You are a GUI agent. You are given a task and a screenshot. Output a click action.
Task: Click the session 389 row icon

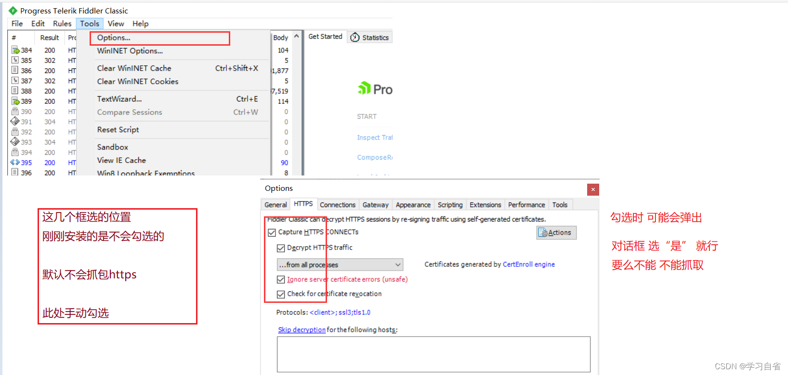pos(15,101)
